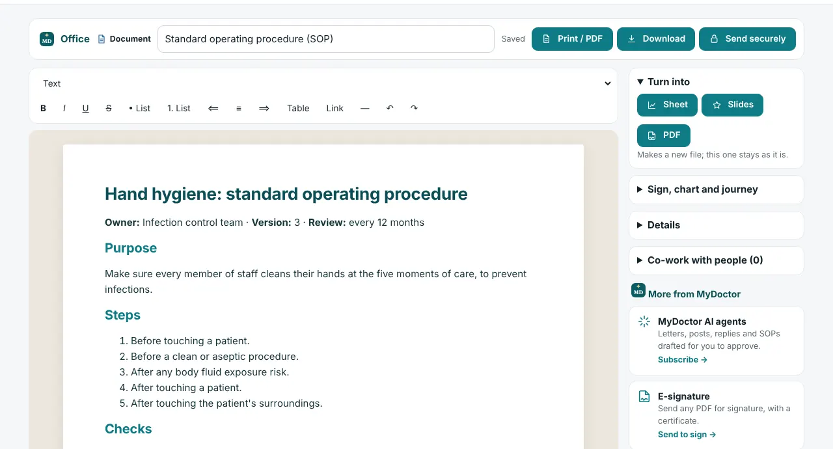
Task: Insert a bullet list
Action: [x=139, y=109]
